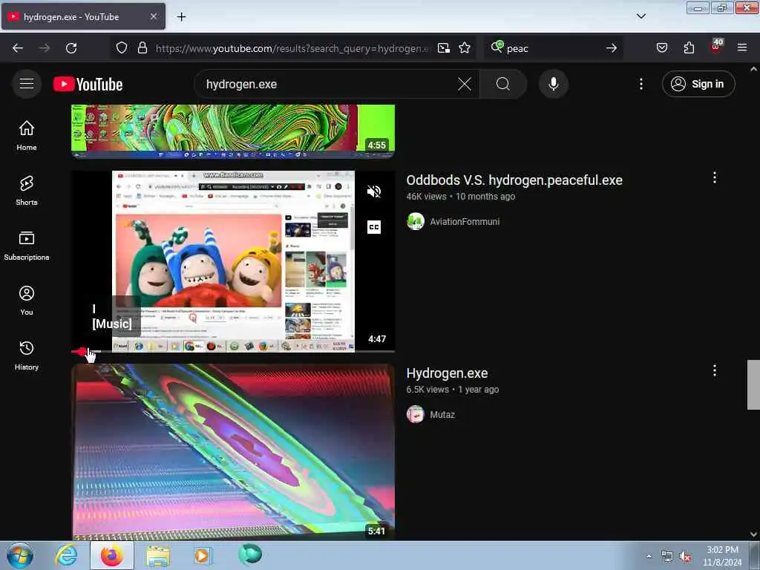Open picture-in-picture from the address bar

[x=444, y=48]
